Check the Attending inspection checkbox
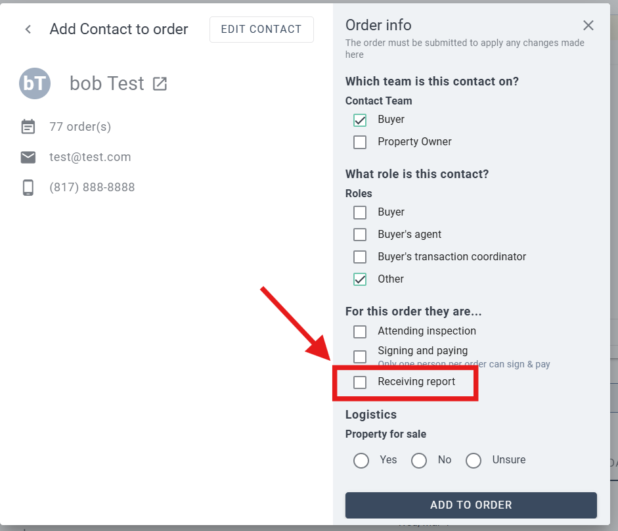Image resolution: width=618 pixels, height=531 pixels. (x=360, y=331)
